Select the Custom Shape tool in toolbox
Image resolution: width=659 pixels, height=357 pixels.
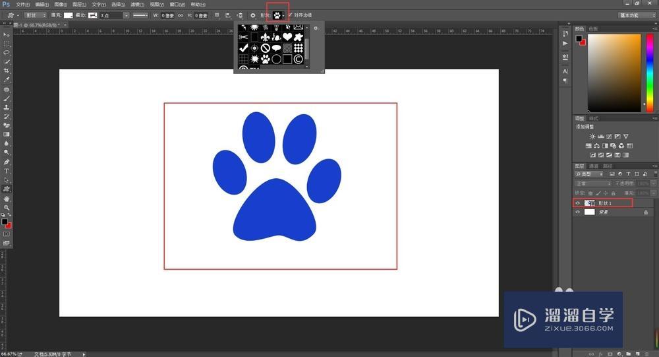click(x=7, y=189)
